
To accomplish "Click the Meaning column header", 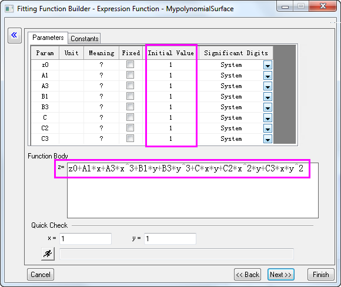I will click(101, 53).
